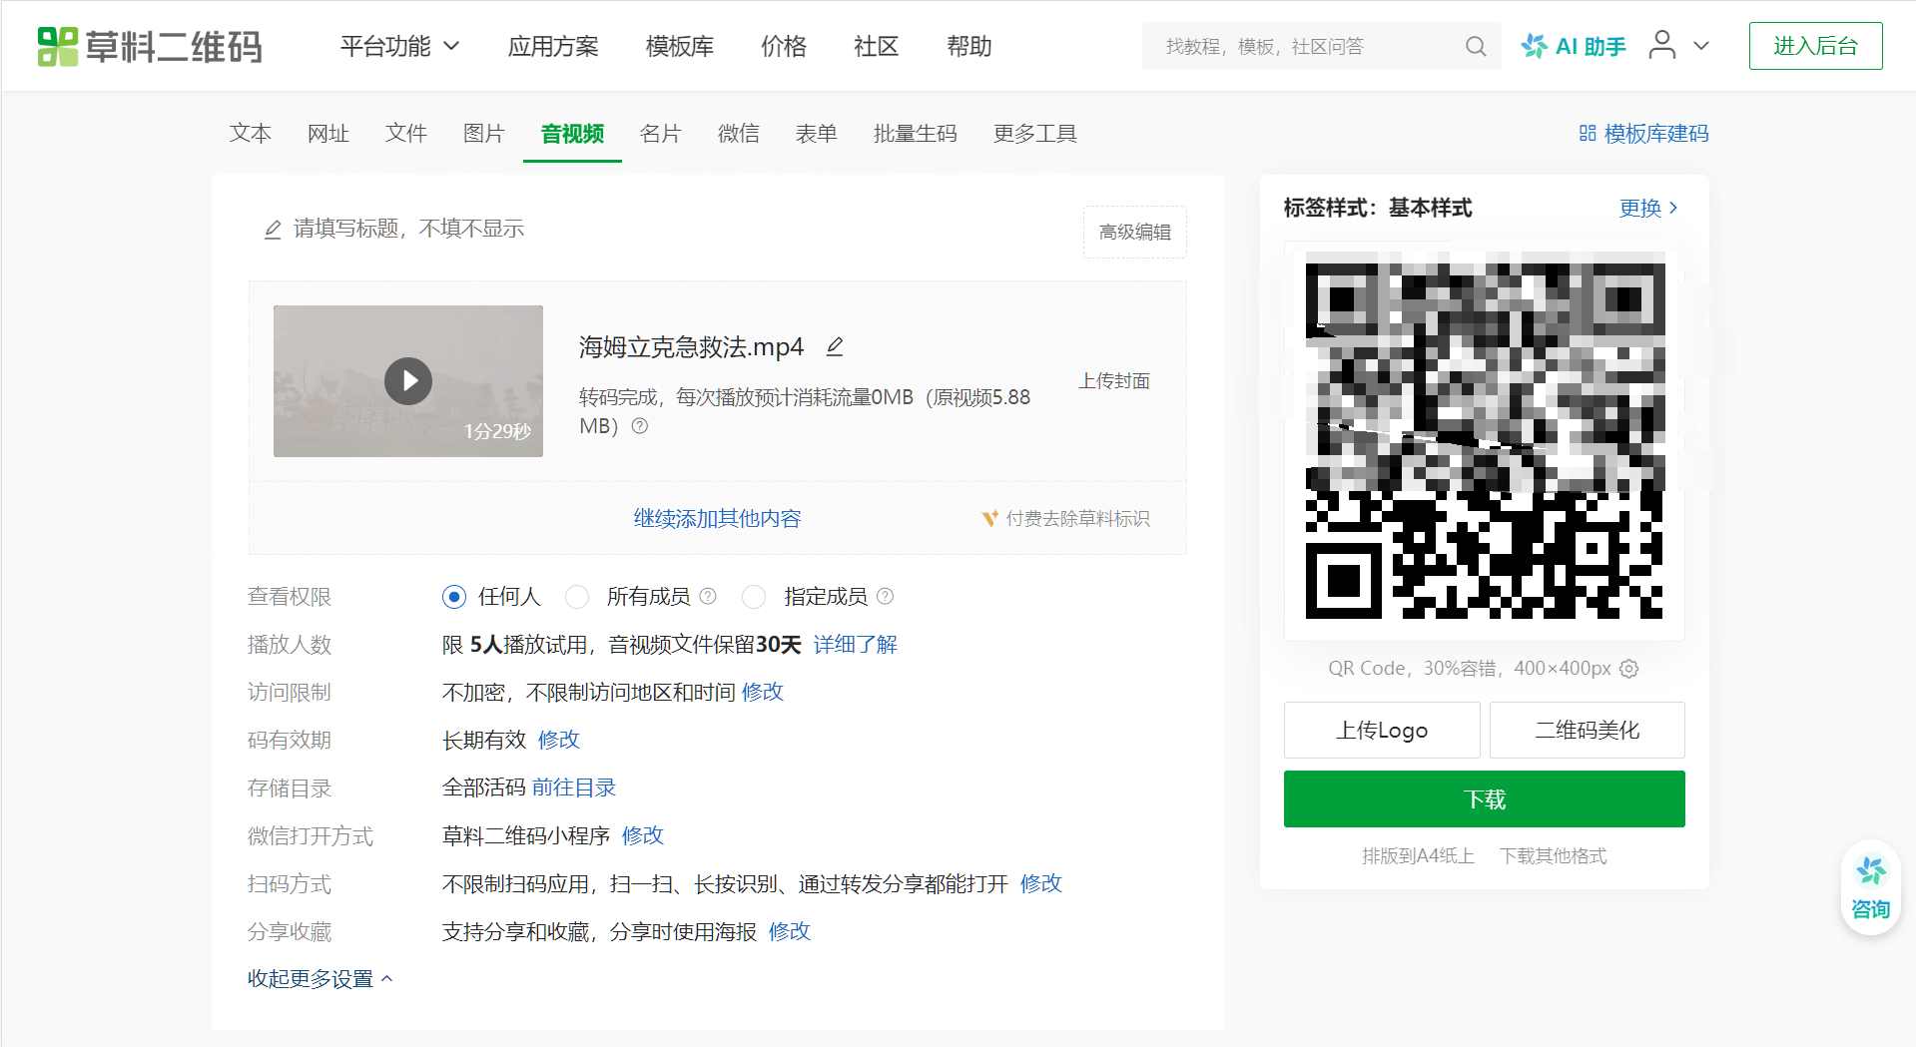Open the 价格 page

click(783, 46)
